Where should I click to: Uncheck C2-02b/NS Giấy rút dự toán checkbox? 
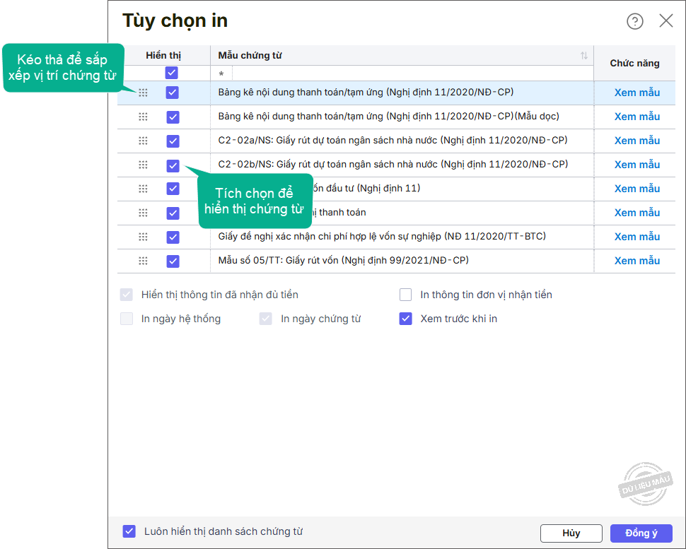173,165
